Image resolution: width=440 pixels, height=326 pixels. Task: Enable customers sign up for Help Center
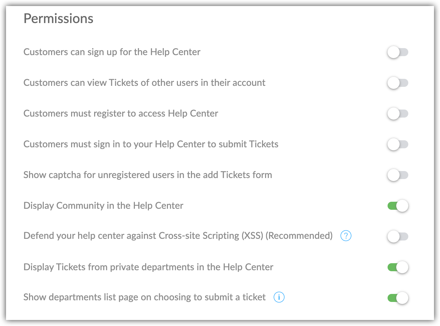click(x=398, y=52)
